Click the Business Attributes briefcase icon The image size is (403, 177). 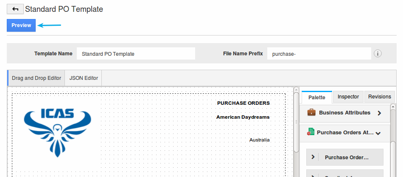pos(311,112)
